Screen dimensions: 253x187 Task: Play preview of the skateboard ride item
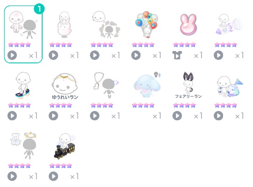click(x=12, y=116)
